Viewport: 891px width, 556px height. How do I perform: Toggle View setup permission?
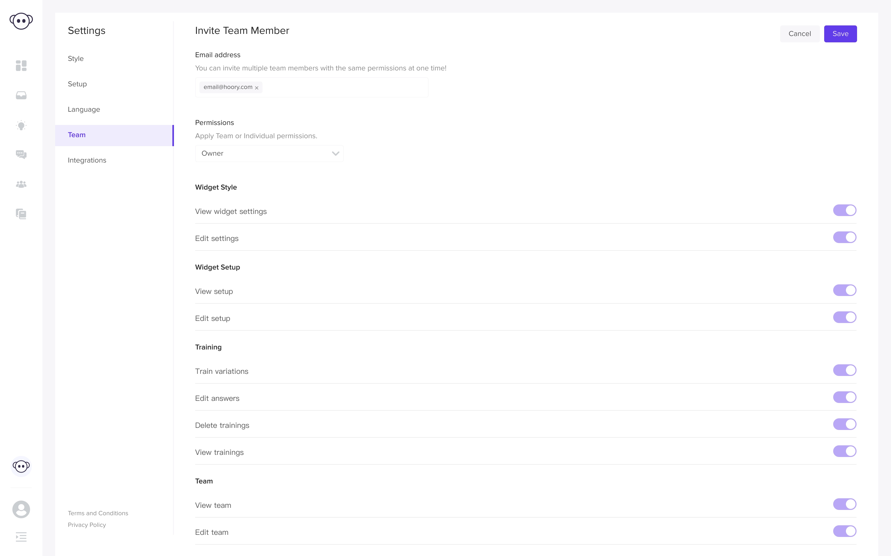(845, 290)
